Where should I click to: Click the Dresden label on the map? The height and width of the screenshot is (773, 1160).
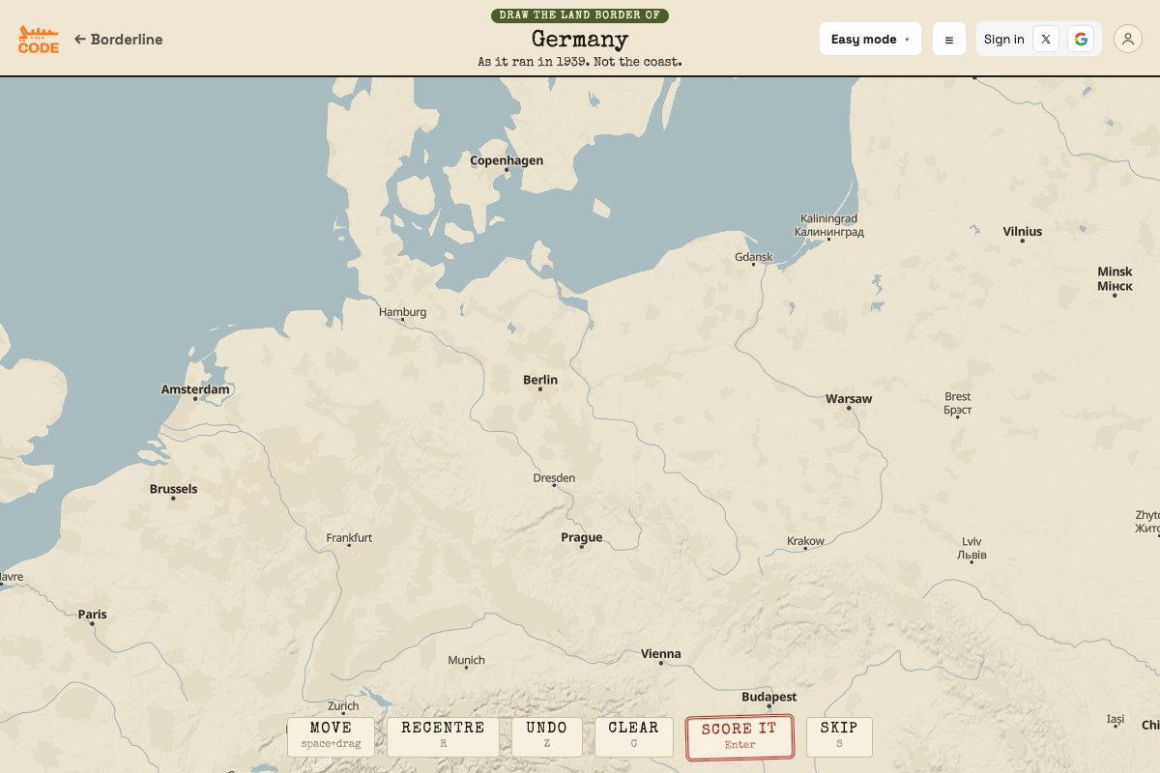click(x=554, y=477)
